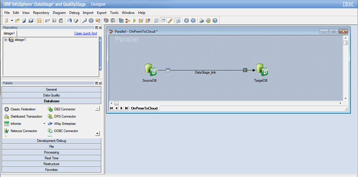Expand the Favorites palette group
This screenshot has width=358, height=177.
51,170
